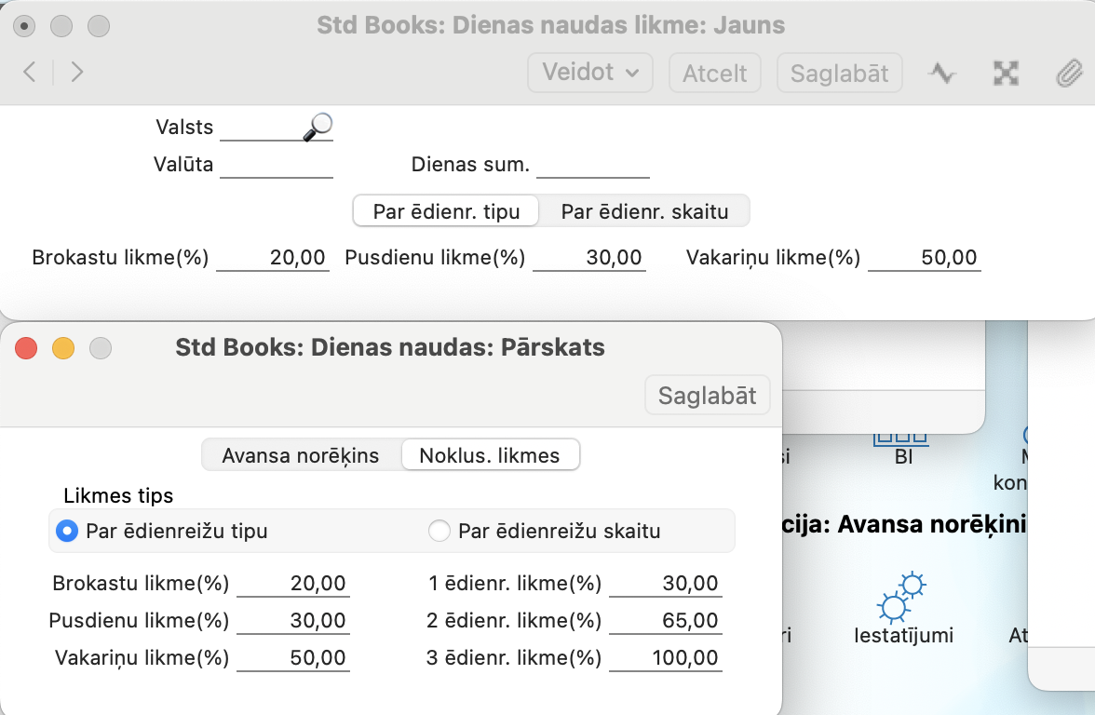Open attachments paperclip icon
The width and height of the screenshot is (1095, 715).
point(1069,73)
